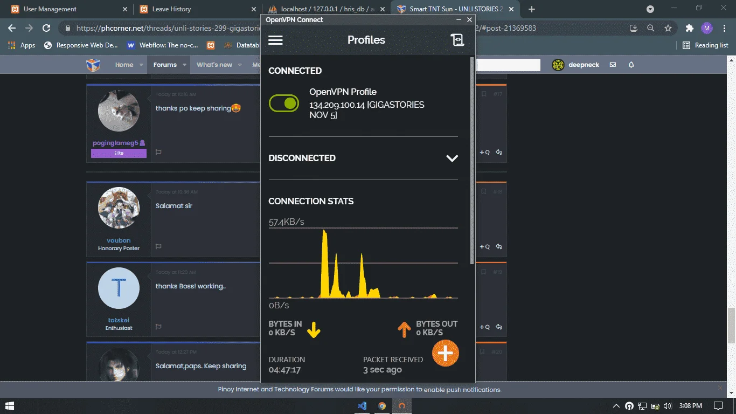This screenshot has height=414, width=736.
Task: Click the forum search input field
Action: (508, 65)
